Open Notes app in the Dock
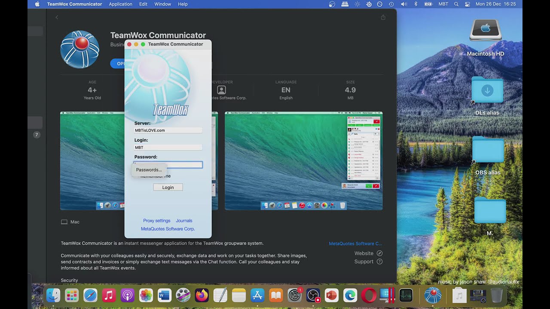550x309 pixels. (x=239, y=295)
